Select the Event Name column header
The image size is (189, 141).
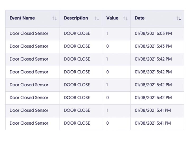point(22,18)
